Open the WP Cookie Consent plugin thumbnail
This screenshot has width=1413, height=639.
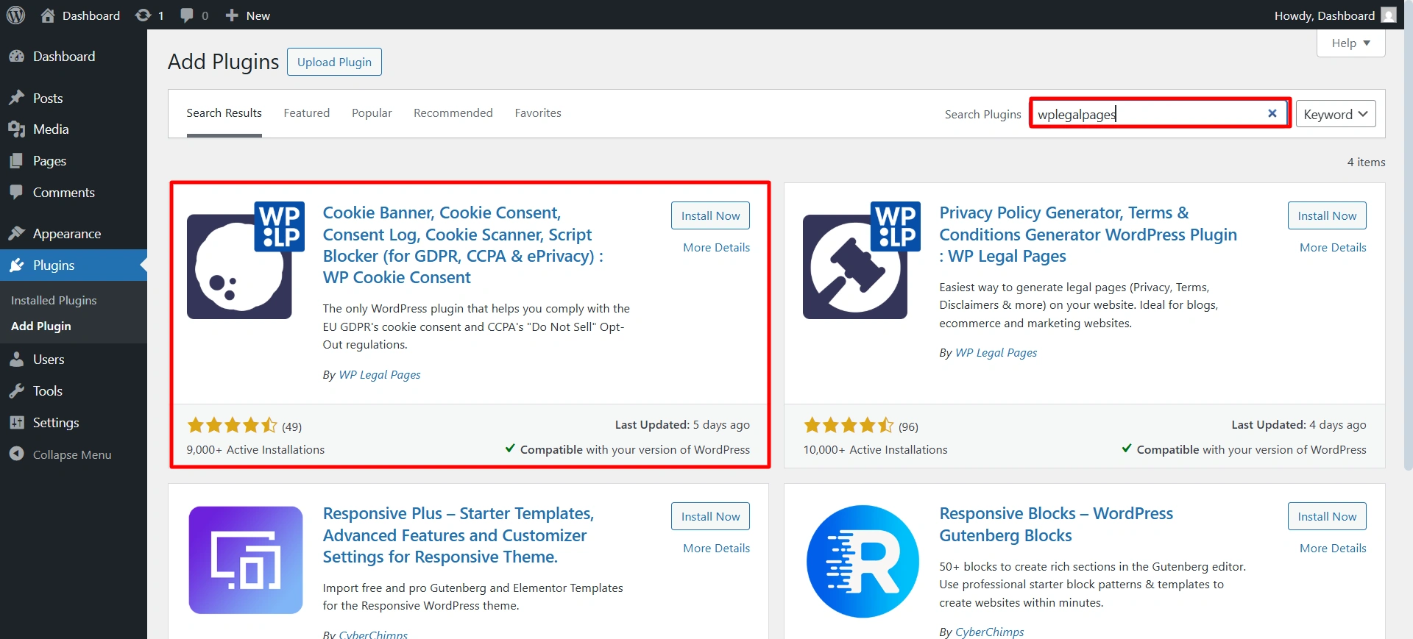[246, 260]
